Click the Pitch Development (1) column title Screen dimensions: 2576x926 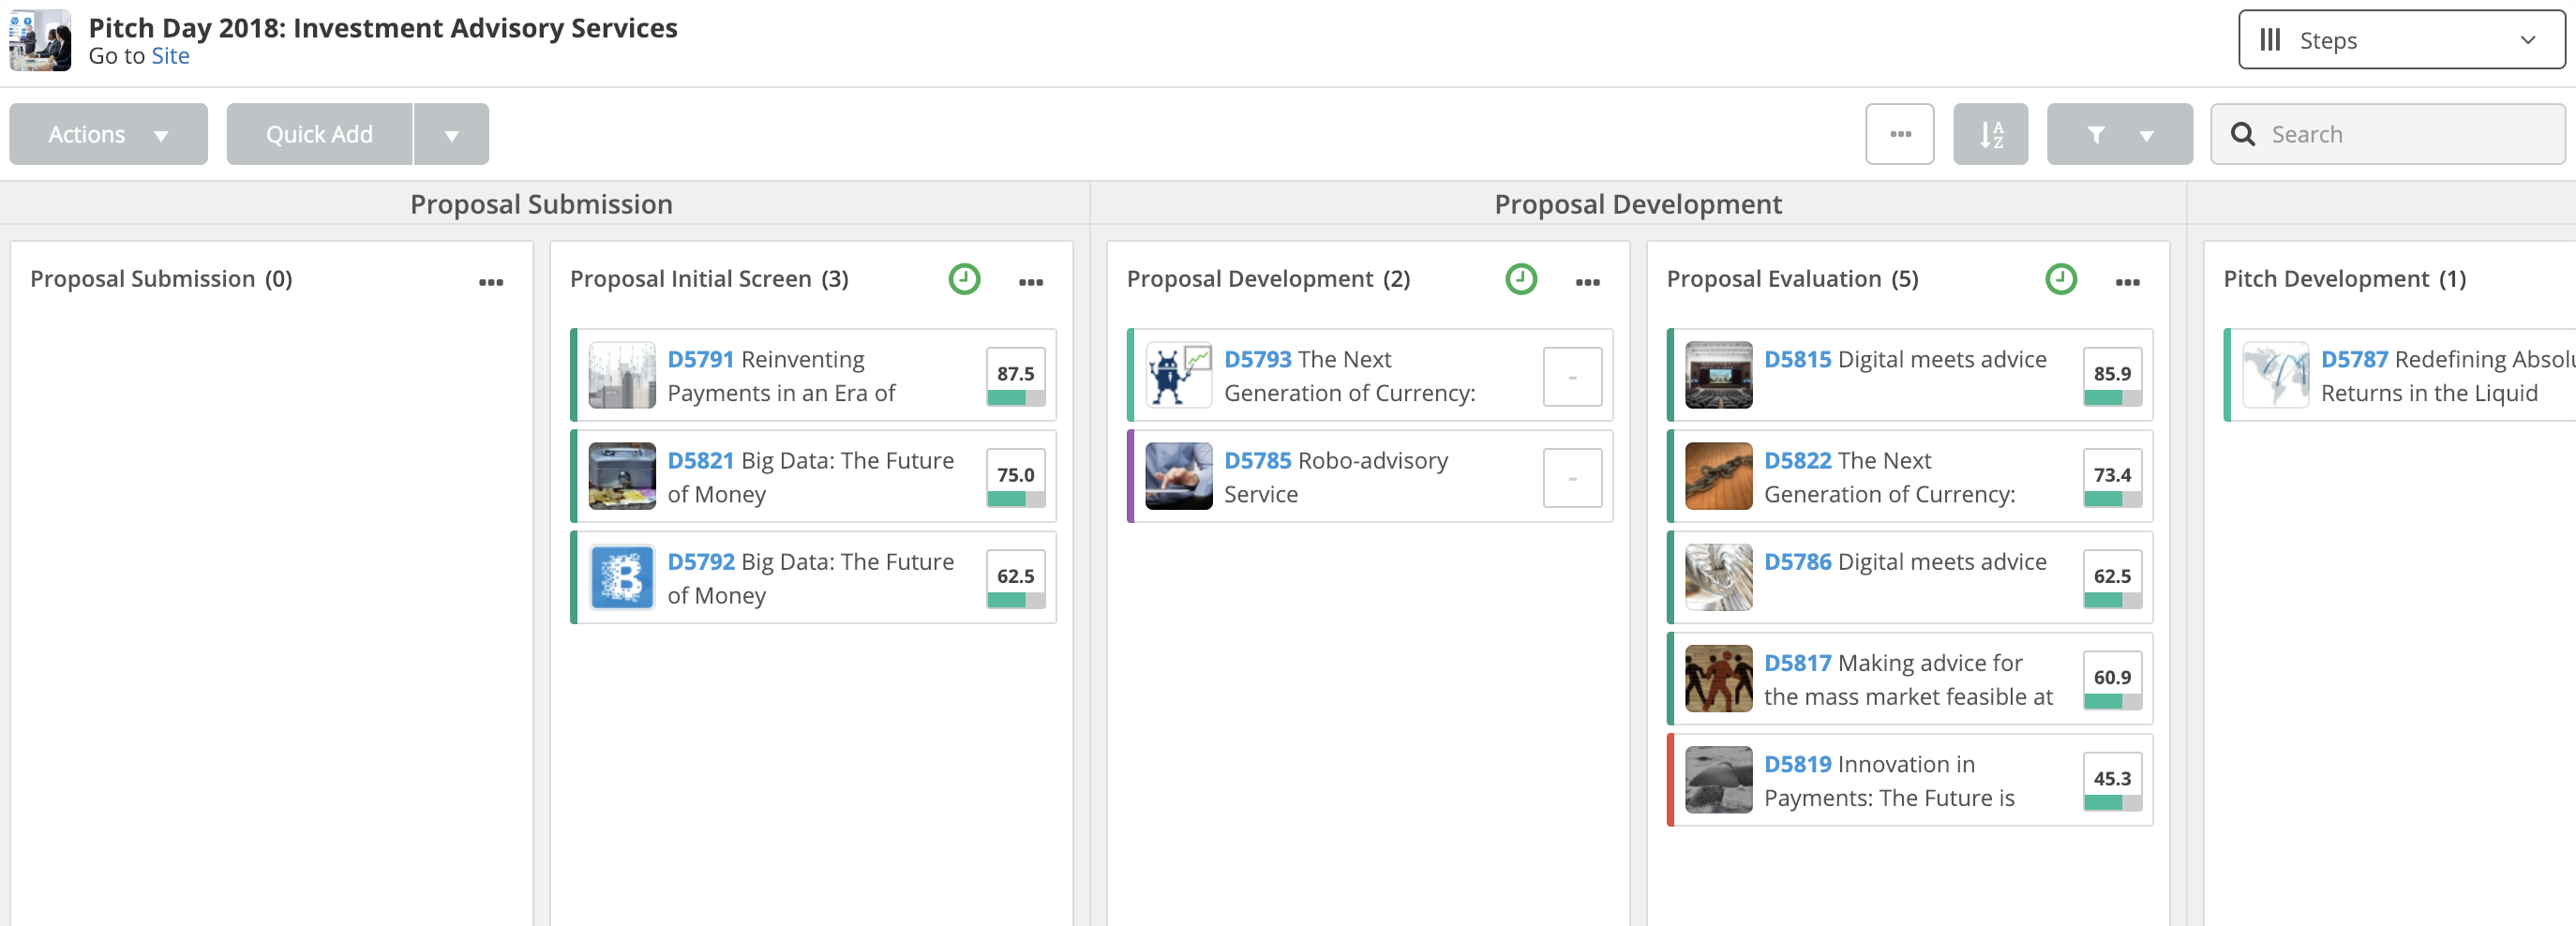click(x=2344, y=279)
